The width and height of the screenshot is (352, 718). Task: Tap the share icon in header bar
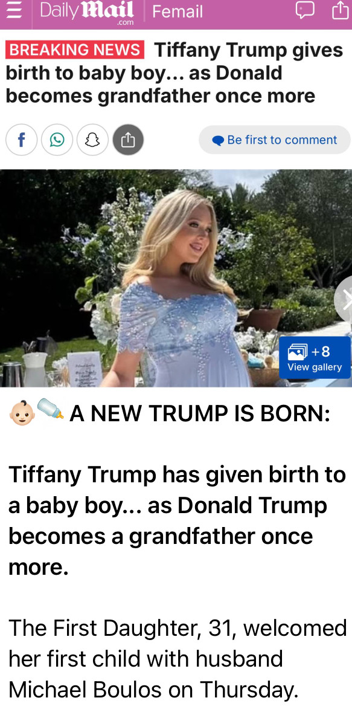click(x=340, y=10)
